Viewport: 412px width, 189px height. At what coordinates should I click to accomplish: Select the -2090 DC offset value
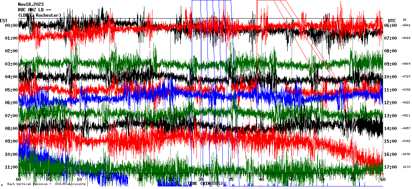[x=406, y=154]
